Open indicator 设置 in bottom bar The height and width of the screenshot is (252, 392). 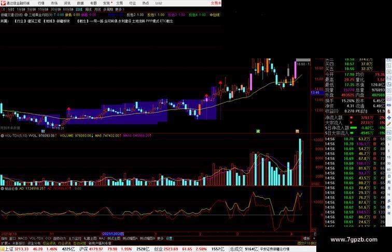[169, 239]
